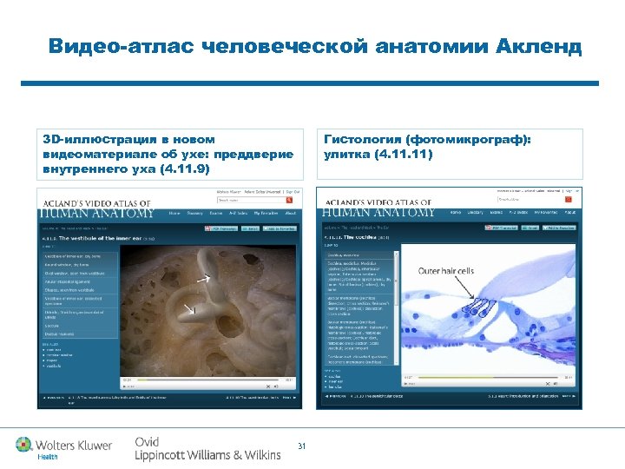Image resolution: width=625 pixels, height=469 pixels.
Task: Open About in the cochlea screenshot navigation
Action: click(x=570, y=213)
